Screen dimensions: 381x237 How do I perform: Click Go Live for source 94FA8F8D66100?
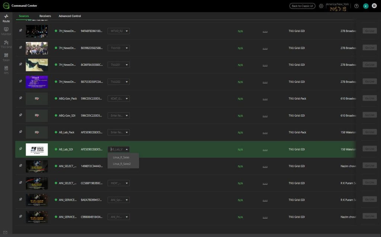tap(369, 31)
